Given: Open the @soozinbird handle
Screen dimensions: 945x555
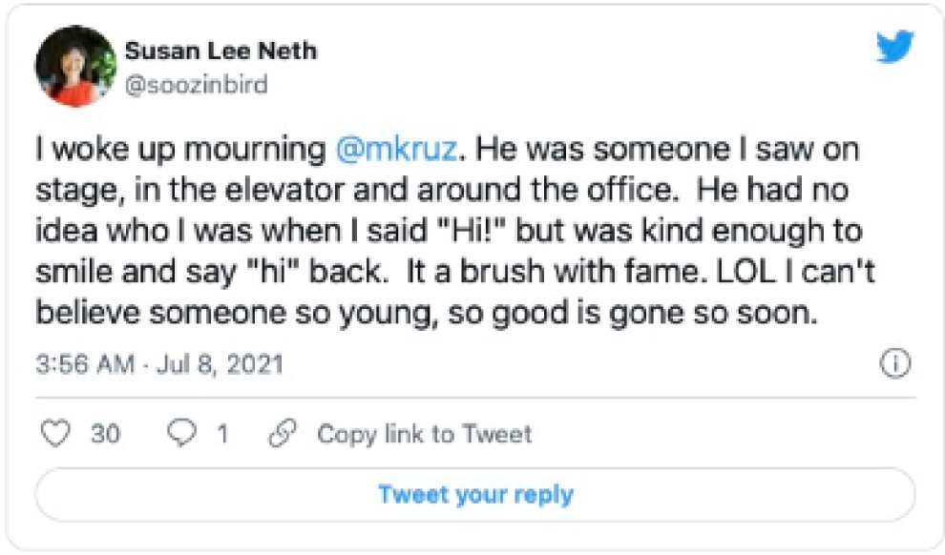Looking at the screenshot, I should 196,85.
